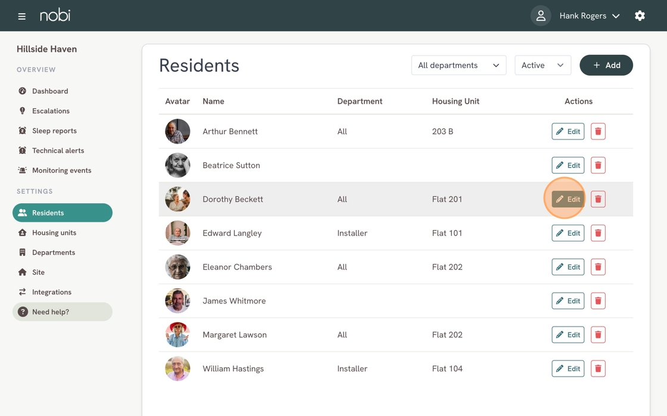Expand the Hank Rogers account menu

tap(589, 16)
